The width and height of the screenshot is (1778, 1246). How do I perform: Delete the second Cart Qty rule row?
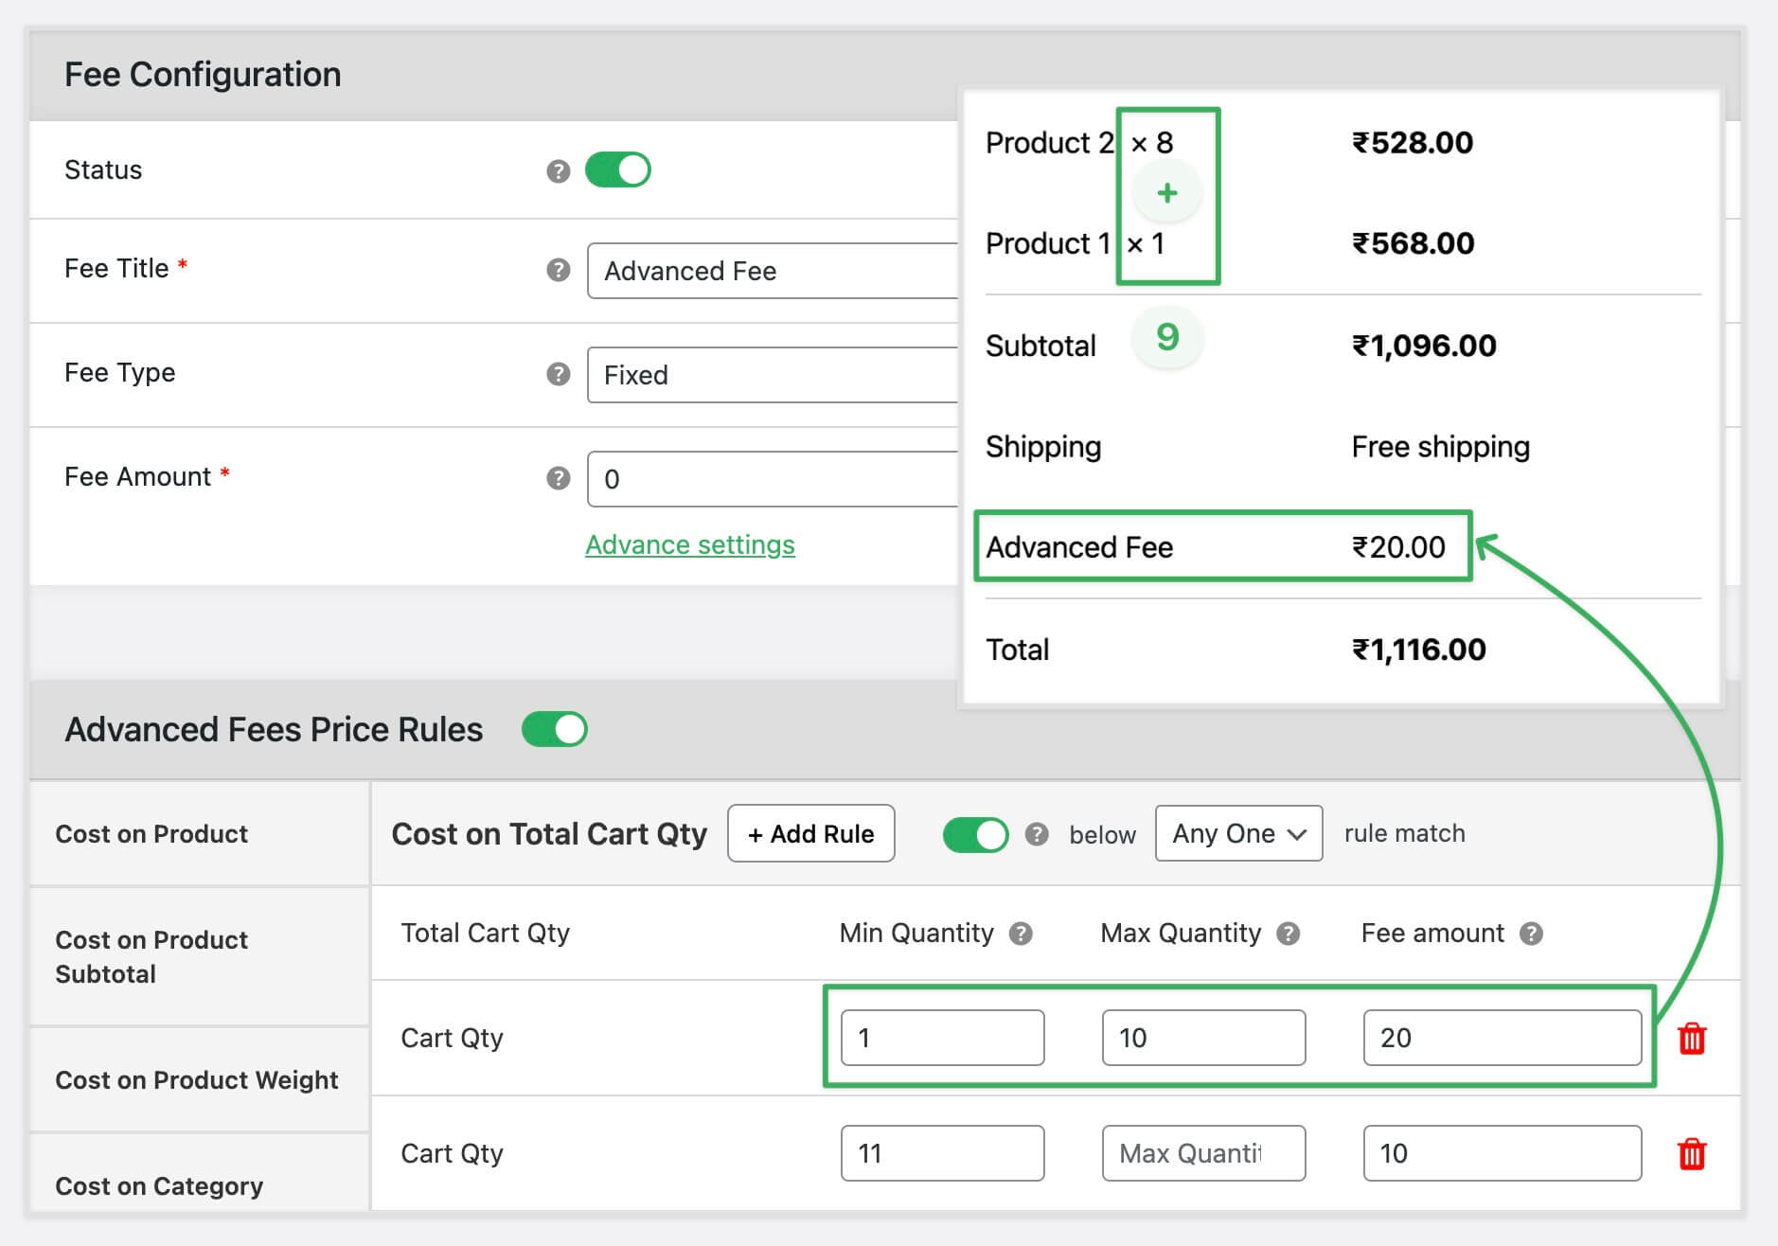pos(1693,1153)
